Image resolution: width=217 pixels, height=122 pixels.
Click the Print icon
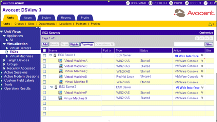[171, 3]
